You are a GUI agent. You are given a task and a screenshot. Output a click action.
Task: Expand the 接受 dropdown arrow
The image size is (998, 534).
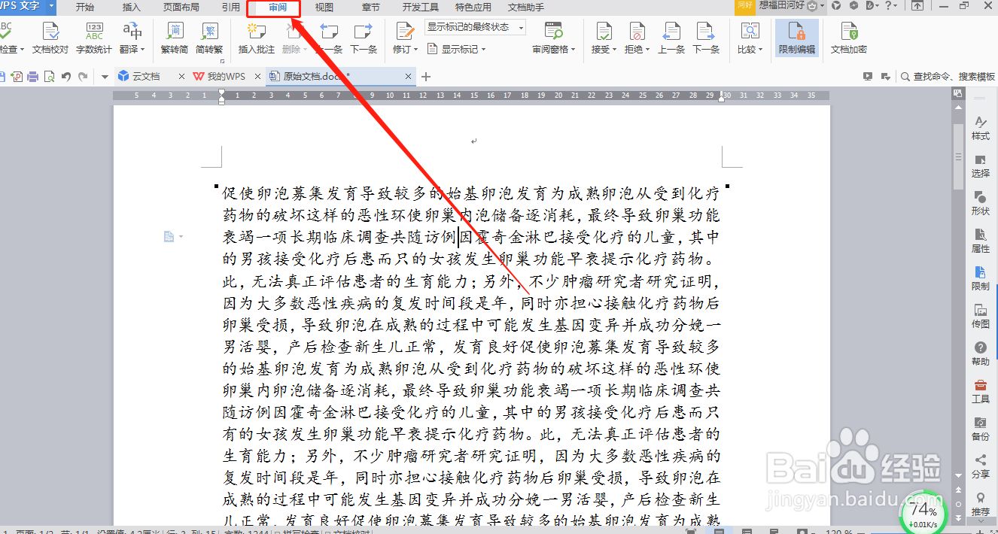tap(615, 50)
